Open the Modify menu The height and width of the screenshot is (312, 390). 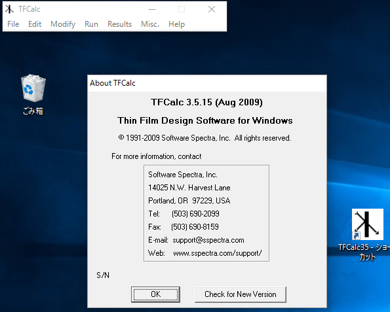pos(63,24)
